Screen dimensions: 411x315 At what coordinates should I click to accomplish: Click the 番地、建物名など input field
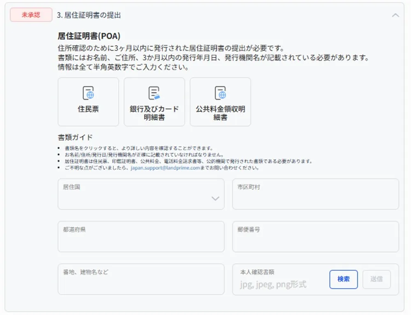141,279
